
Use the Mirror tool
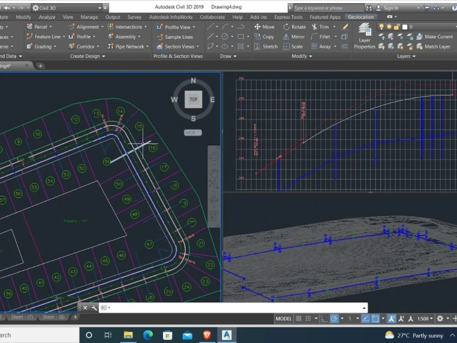pos(293,37)
